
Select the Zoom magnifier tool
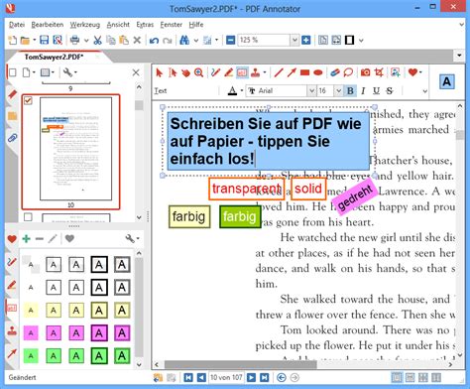coord(198,72)
